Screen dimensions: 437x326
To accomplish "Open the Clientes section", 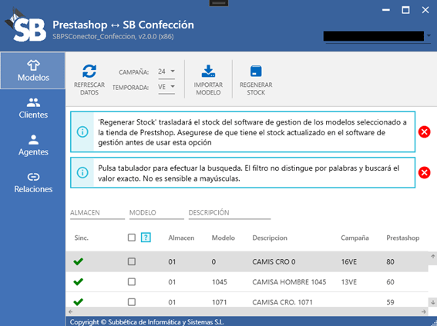I will (33, 108).
